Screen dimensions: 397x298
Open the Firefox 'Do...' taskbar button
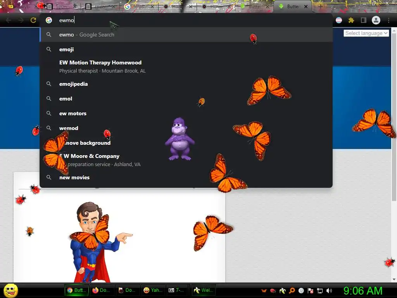pos(102,290)
